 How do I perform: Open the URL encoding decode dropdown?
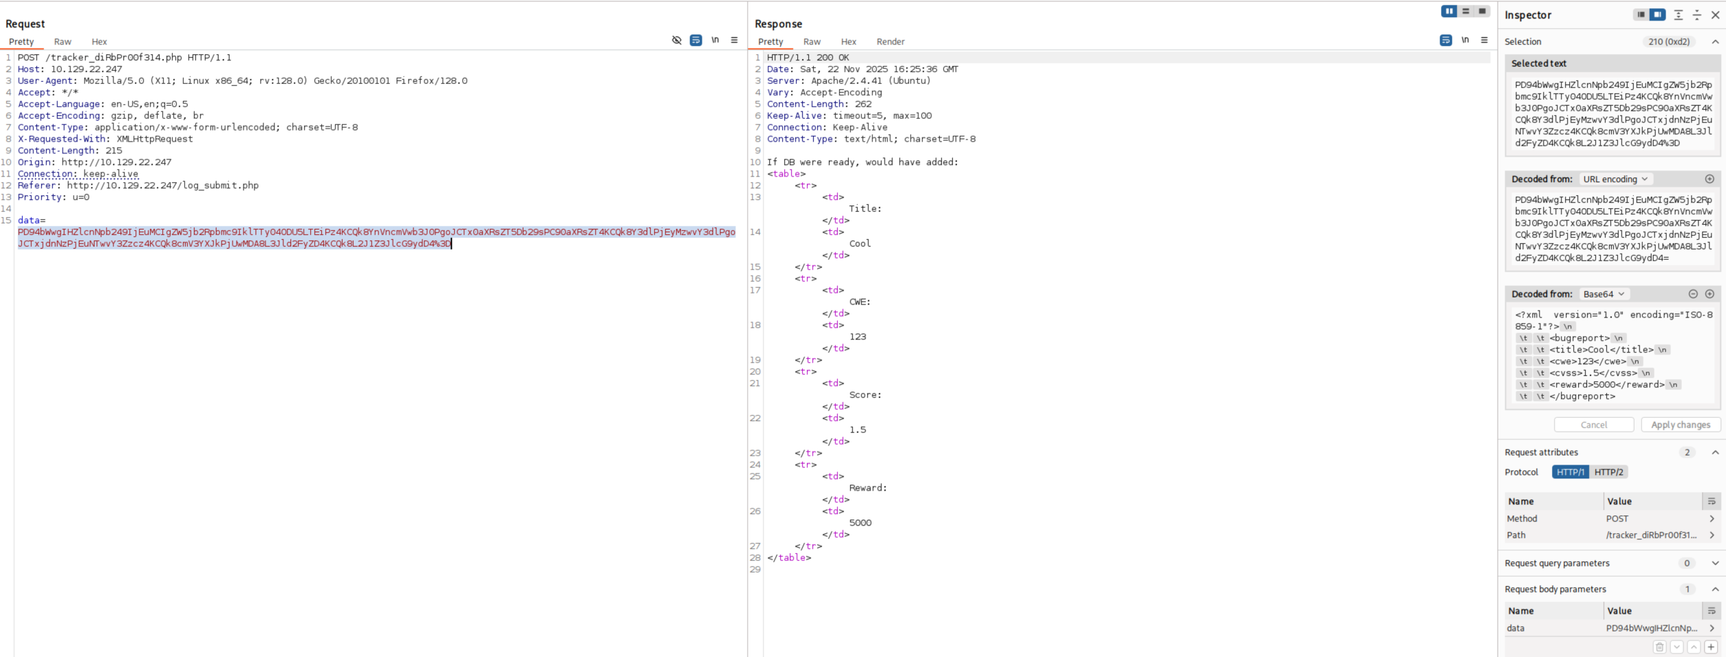click(1615, 179)
